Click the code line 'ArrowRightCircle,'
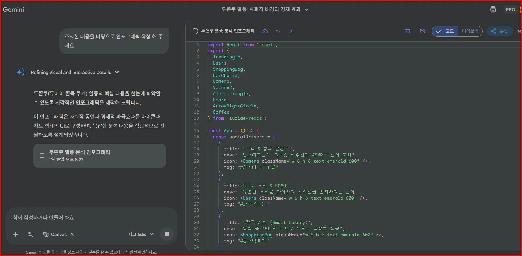Image resolution: width=522 pixels, height=256 pixels. click(236, 106)
